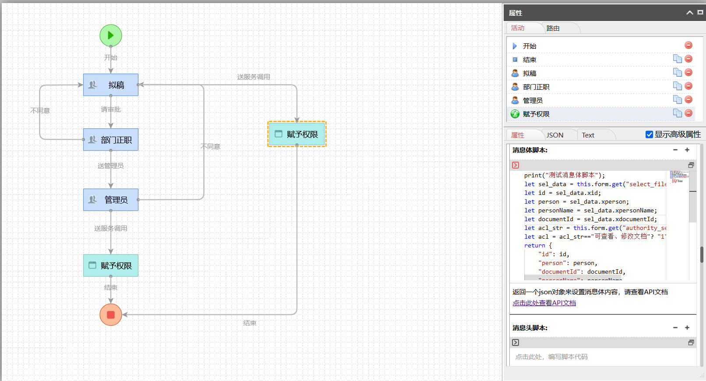Image resolution: width=706 pixels, height=381 pixels.
Task: Open 点击此处查看API文档 link
Action: [544, 303]
